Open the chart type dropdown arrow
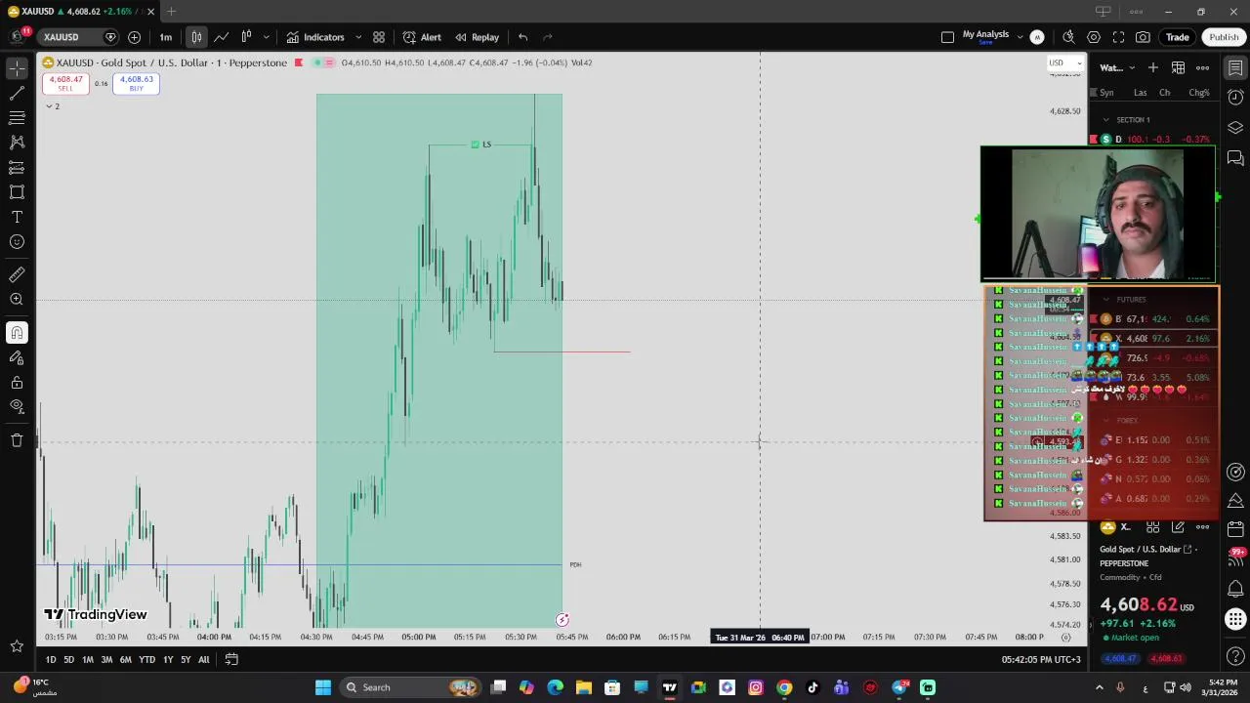Screen dimensions: 1250x703 [266, 37]
